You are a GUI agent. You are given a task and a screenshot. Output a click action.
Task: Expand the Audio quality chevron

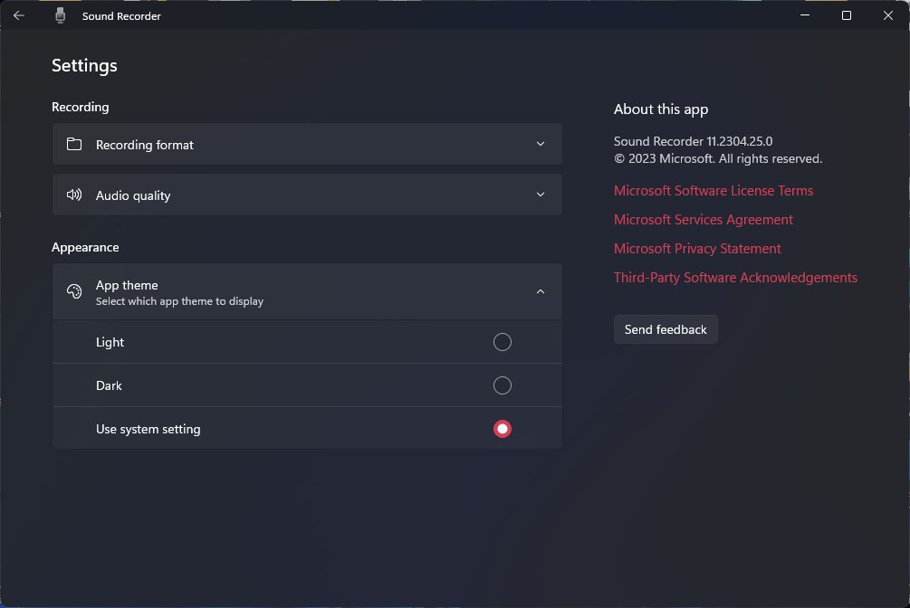click(x=541, y=195)
